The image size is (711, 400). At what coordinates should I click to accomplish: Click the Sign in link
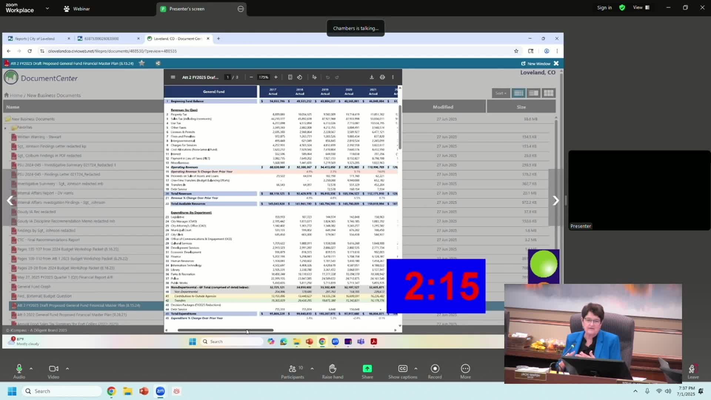604,7
